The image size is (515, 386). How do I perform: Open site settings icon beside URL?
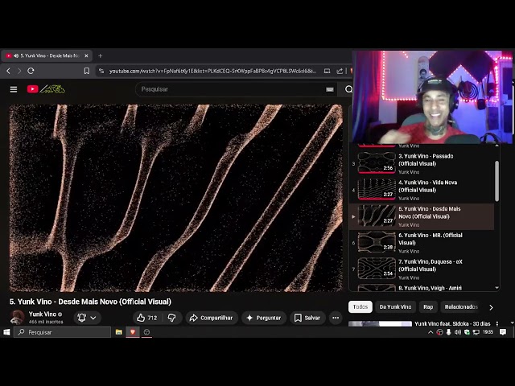(x=101, y=71)
